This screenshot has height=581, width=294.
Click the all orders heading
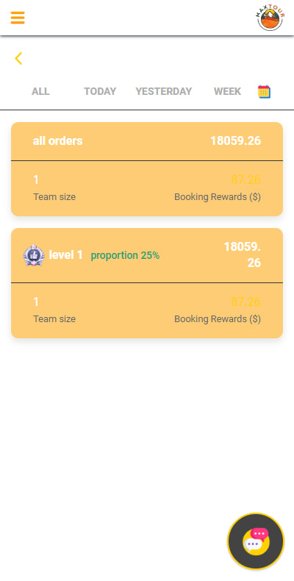[x=58, y=140]
